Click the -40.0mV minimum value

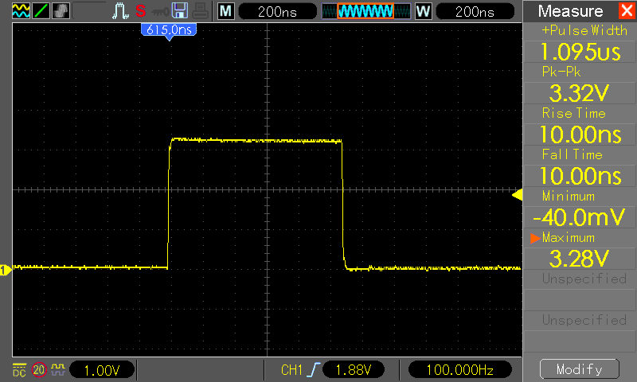[x=580, y=217]
